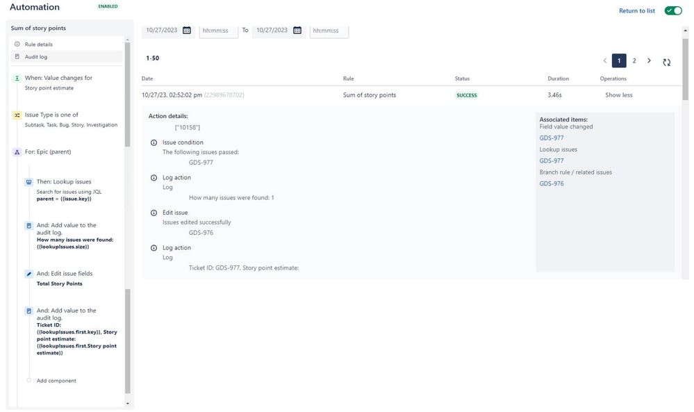Click the yellow 'Issue Type is one of' condition icon

click(x=16, y=113)
